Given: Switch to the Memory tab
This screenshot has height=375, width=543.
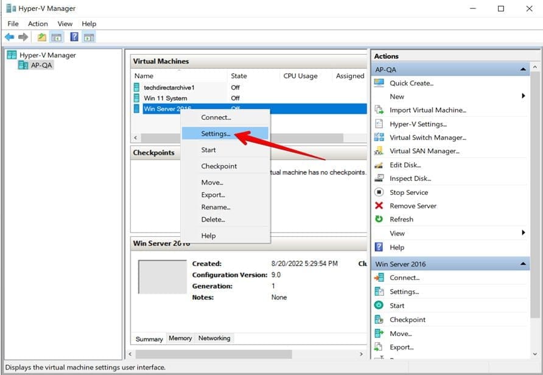Looking at the screenshot, I should coord(180,338).
